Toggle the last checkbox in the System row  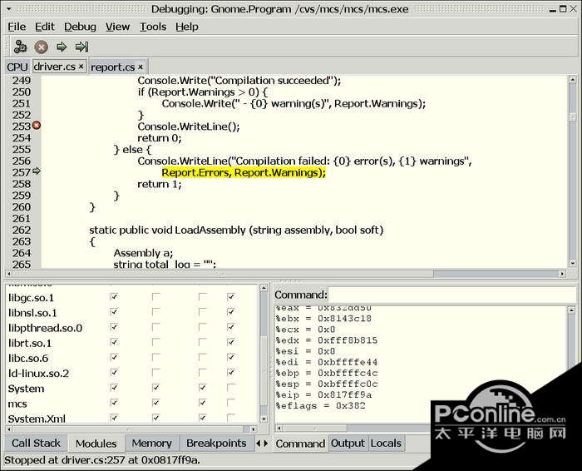pyautogui.click(x=230, y=389)
